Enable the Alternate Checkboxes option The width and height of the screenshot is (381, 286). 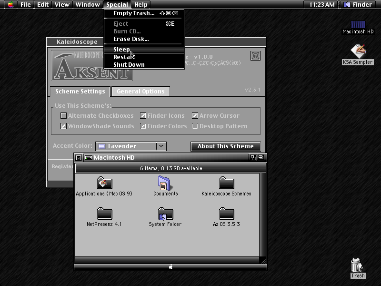[63, 115]
